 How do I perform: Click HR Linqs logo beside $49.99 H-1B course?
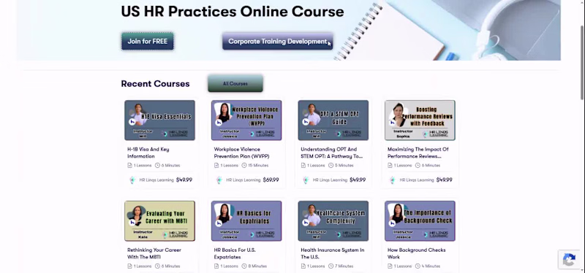coord(132,180)
